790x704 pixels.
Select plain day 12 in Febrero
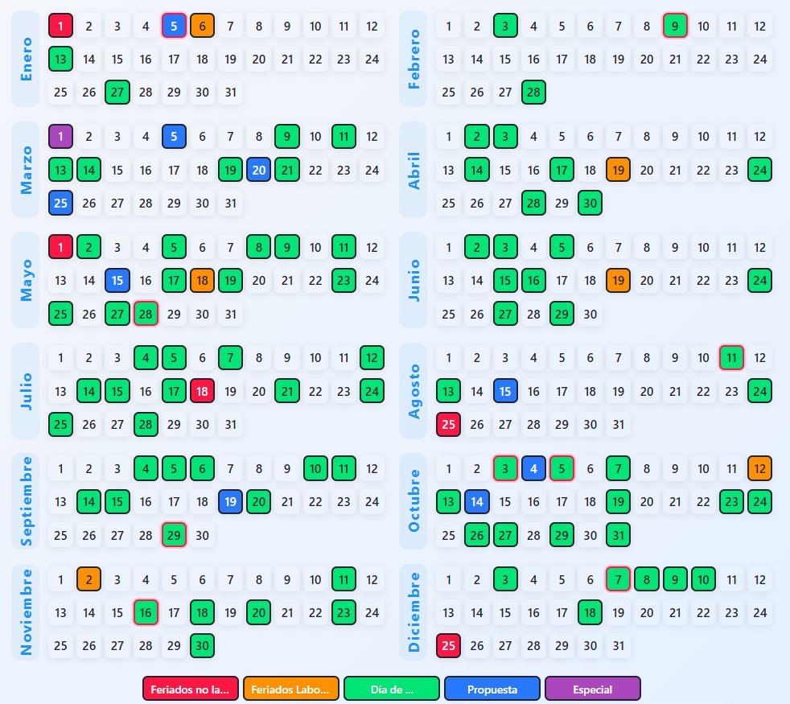[759, 26]
